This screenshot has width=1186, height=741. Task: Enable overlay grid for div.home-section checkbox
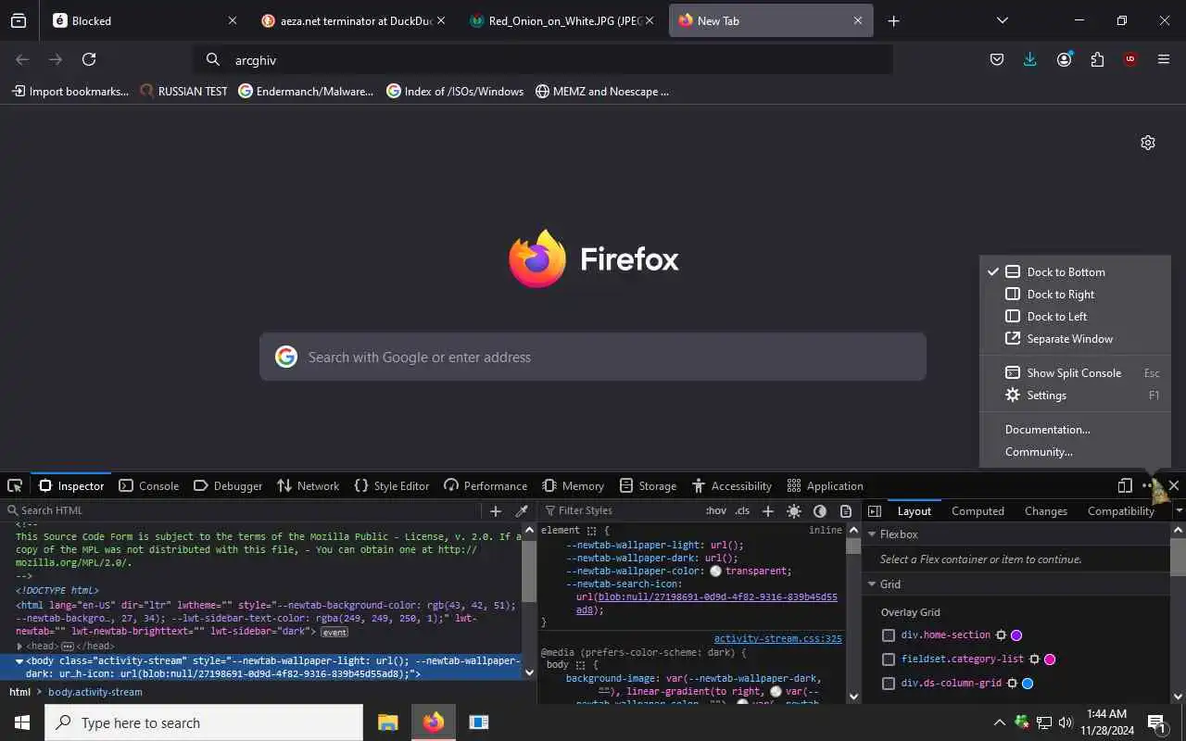[x=889, y=635]
